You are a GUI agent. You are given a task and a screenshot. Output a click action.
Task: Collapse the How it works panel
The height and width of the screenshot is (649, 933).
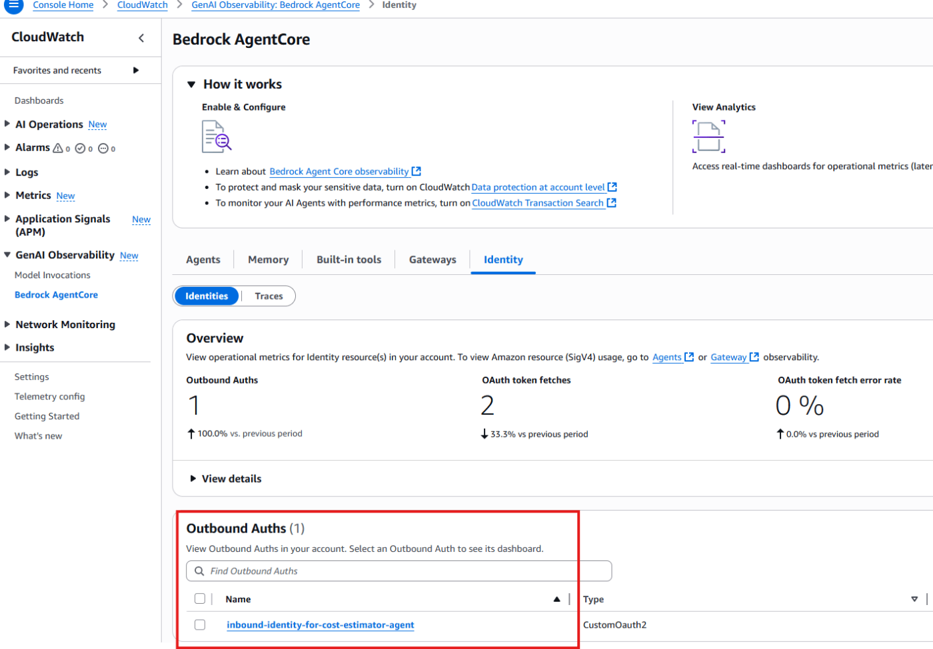click(191, 85)
